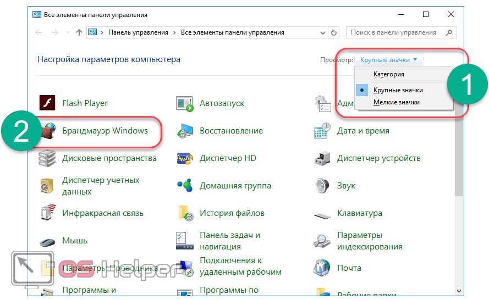Image resolution: width=489 pixels, height=300 pixels.
Task: Open Брандмауэр Windows firewall icon
Action: (x=48, y=131)
